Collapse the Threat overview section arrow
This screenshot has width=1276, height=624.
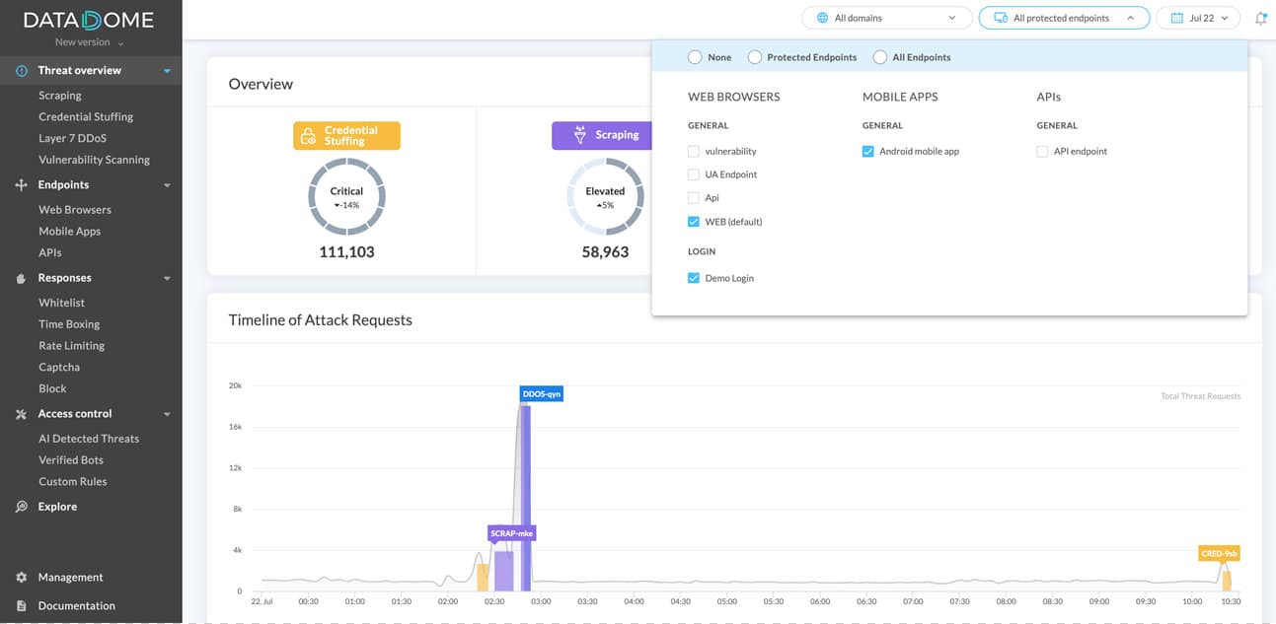tap(167, 71)
